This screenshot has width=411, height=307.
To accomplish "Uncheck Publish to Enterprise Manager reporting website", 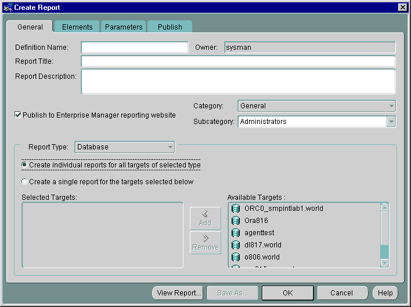I will (x=18, y=115).
